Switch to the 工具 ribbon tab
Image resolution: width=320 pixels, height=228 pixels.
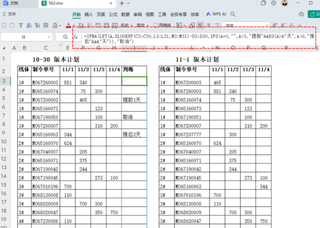coord(162,14)
